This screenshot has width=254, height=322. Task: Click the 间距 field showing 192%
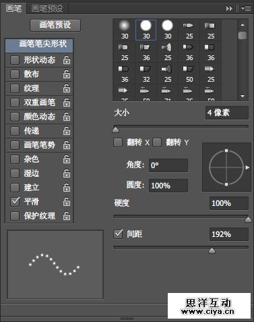point(229,234)
